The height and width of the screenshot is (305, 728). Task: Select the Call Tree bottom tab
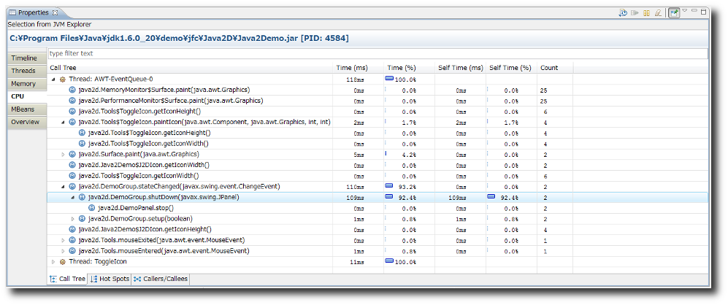click(67, 279)
